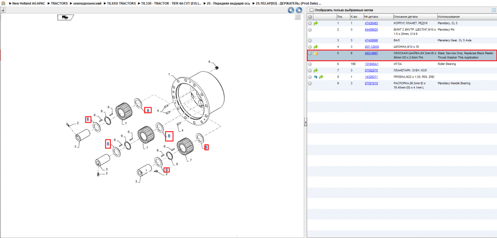Select the 'Planetary Needle Bearing' usage cell
Screen dimensions: 497x238
click(454, 83)
